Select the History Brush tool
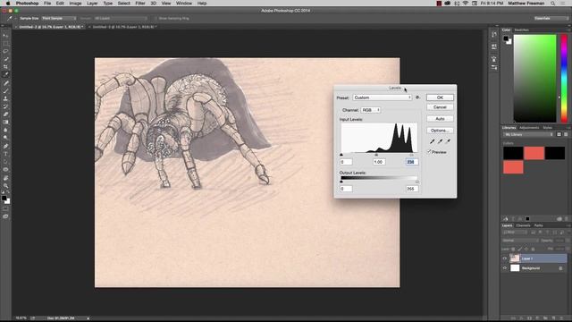572x322 pixels. click(x=5, y=106)
